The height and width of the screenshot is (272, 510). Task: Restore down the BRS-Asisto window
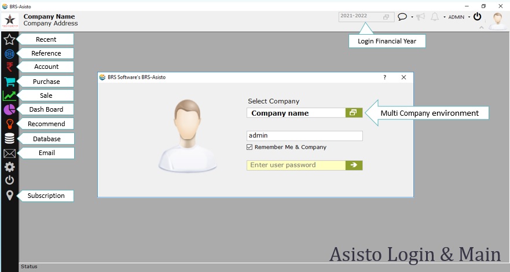(483, 6)
